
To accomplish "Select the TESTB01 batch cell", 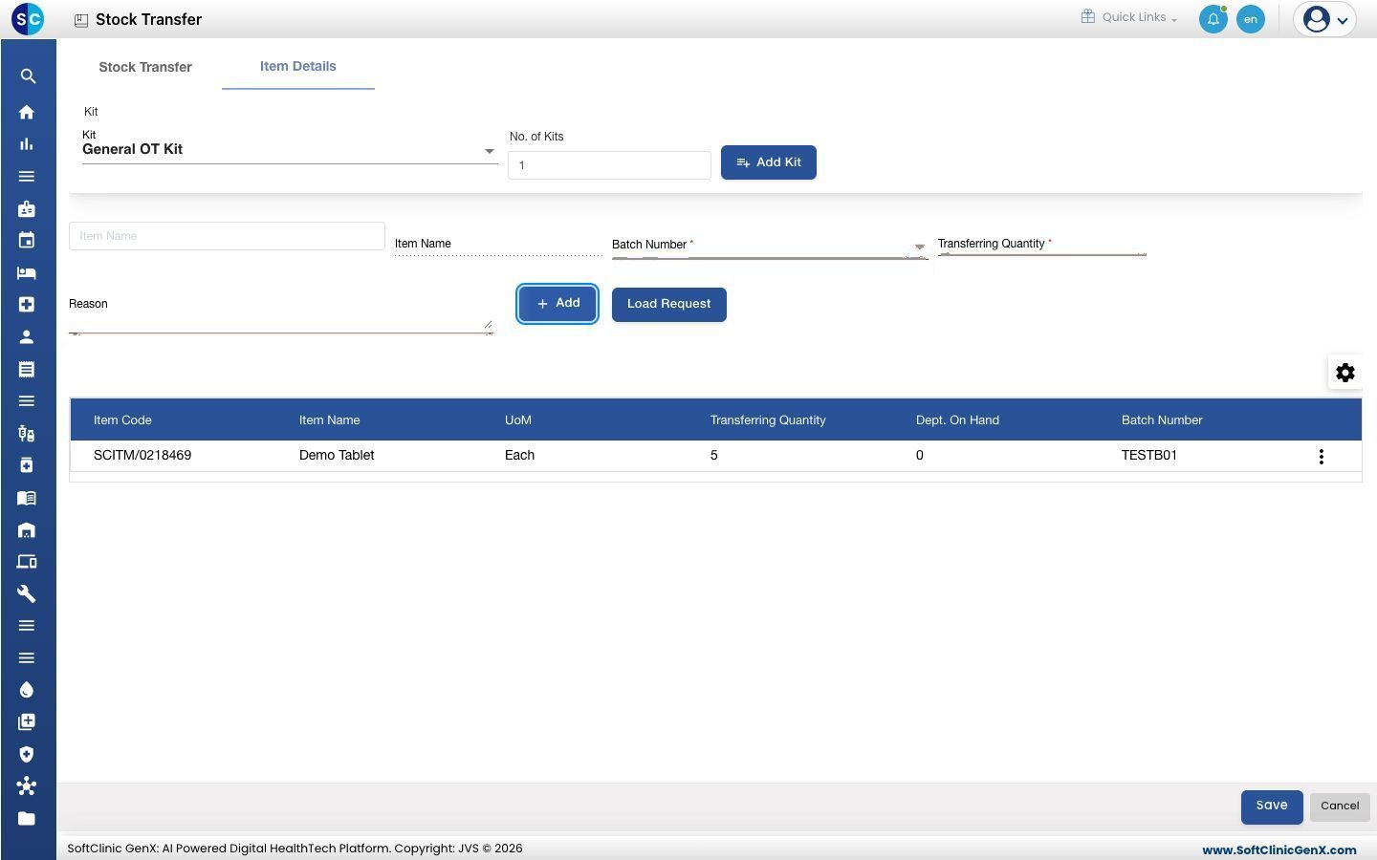I will [x=1149, y=456].
